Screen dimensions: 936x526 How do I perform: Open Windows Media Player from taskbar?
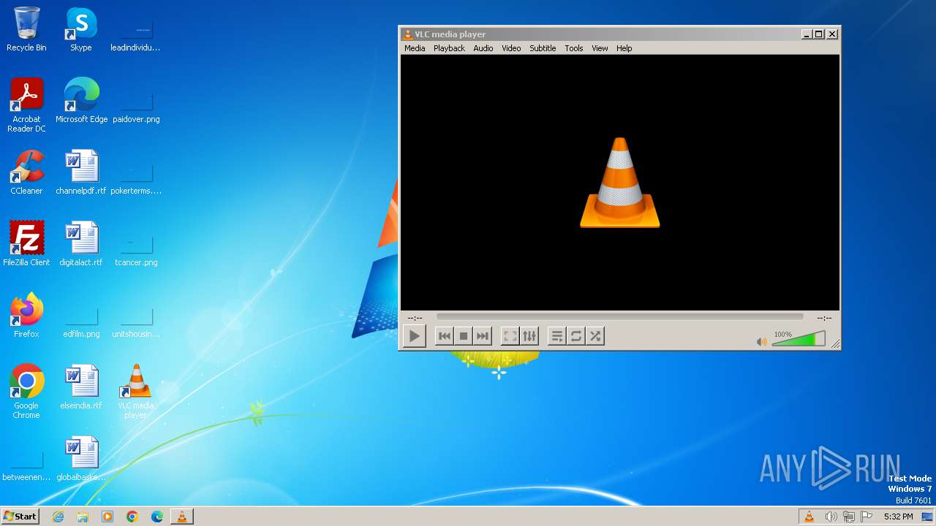tap(107, 517)
